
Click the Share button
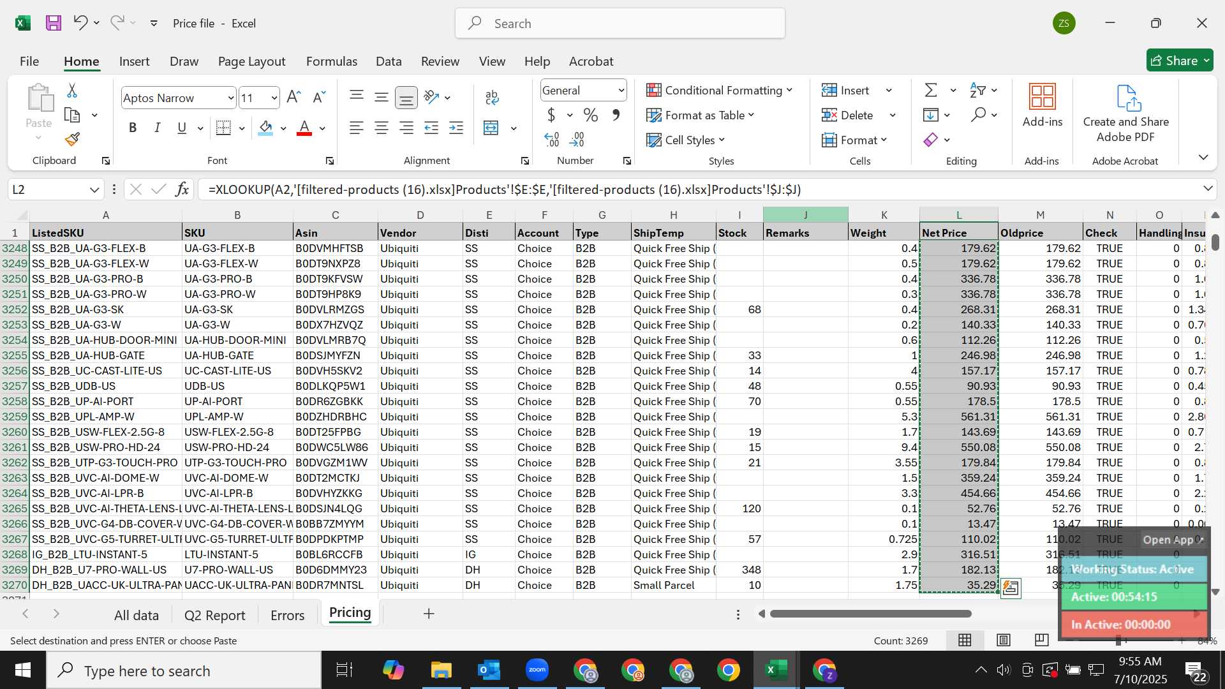(x=1180, y=61)
